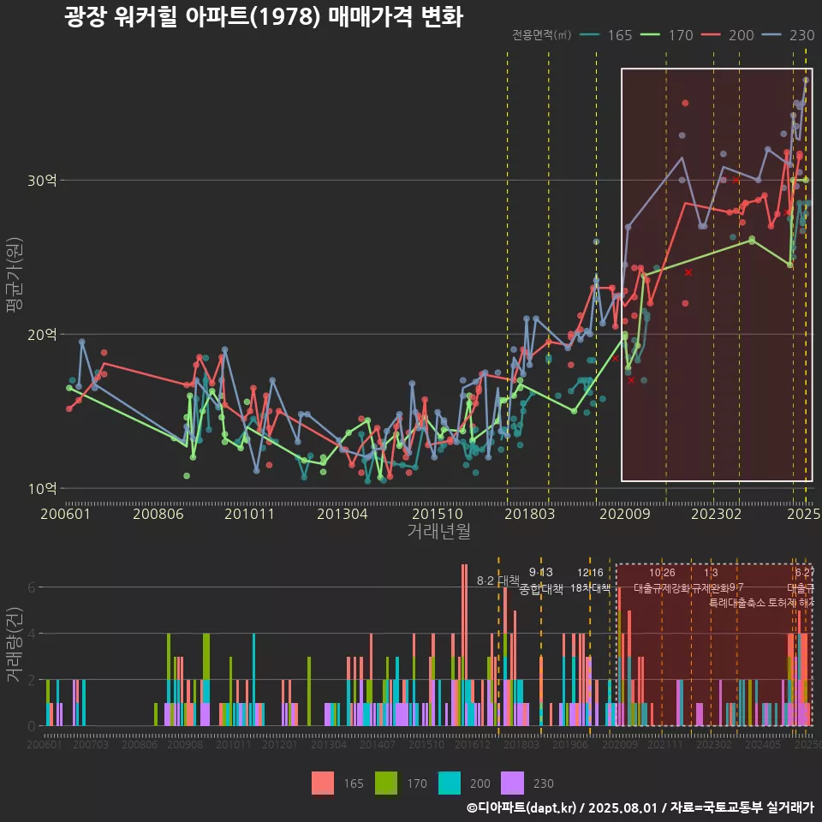Select the green 170 square in bottom legend
Image resolution: width=822 pixels, height=822 pixels.
pyautogui.click(x=386, y=783)
